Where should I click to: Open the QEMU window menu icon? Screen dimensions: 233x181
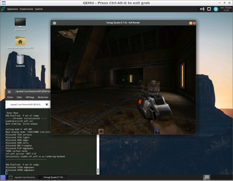point(3,3)
